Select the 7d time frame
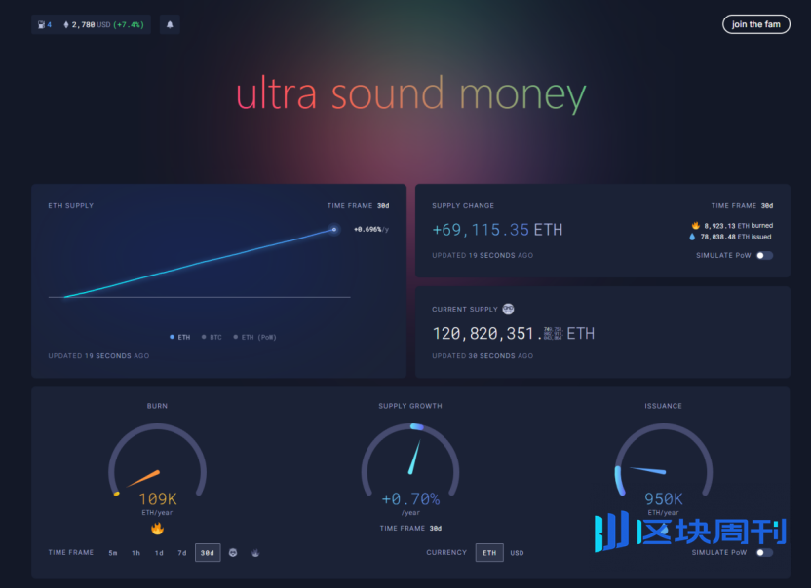 click(x=182, y=552)
